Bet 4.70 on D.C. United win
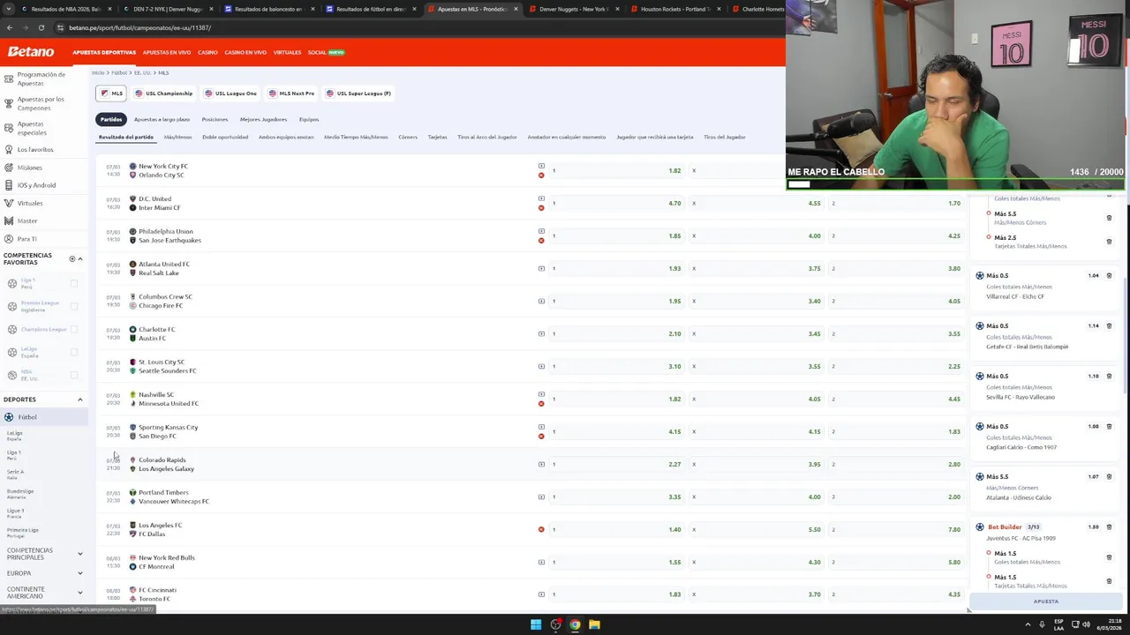The width and height of the screenshot is (1130, 635). (618, 203)
